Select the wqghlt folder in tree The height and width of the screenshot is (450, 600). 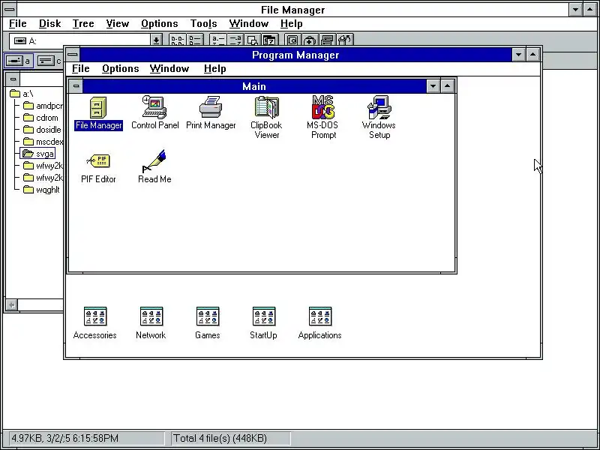coord(41,190)
